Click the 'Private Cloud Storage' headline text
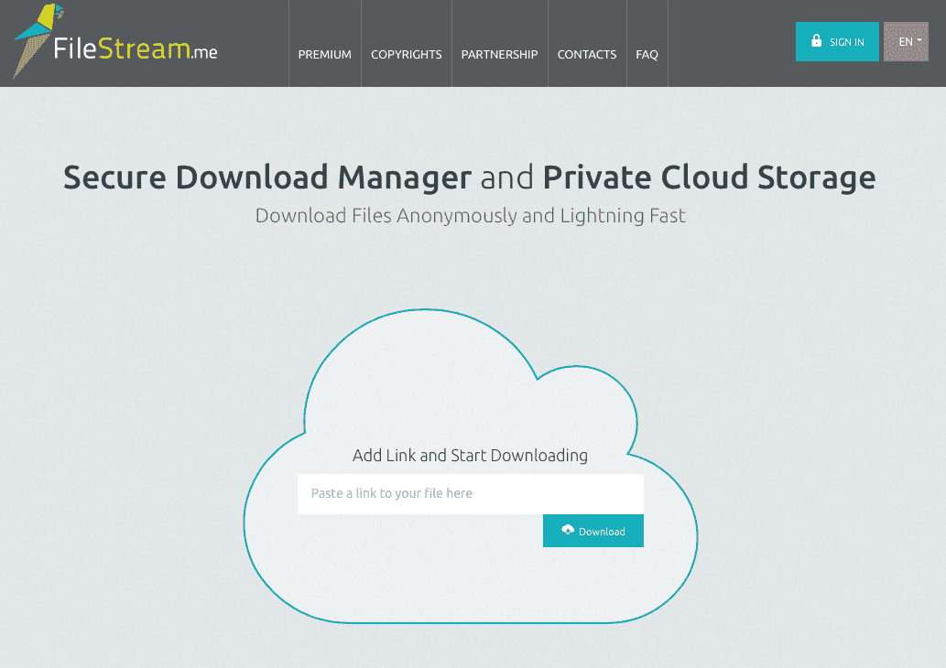 708,177
